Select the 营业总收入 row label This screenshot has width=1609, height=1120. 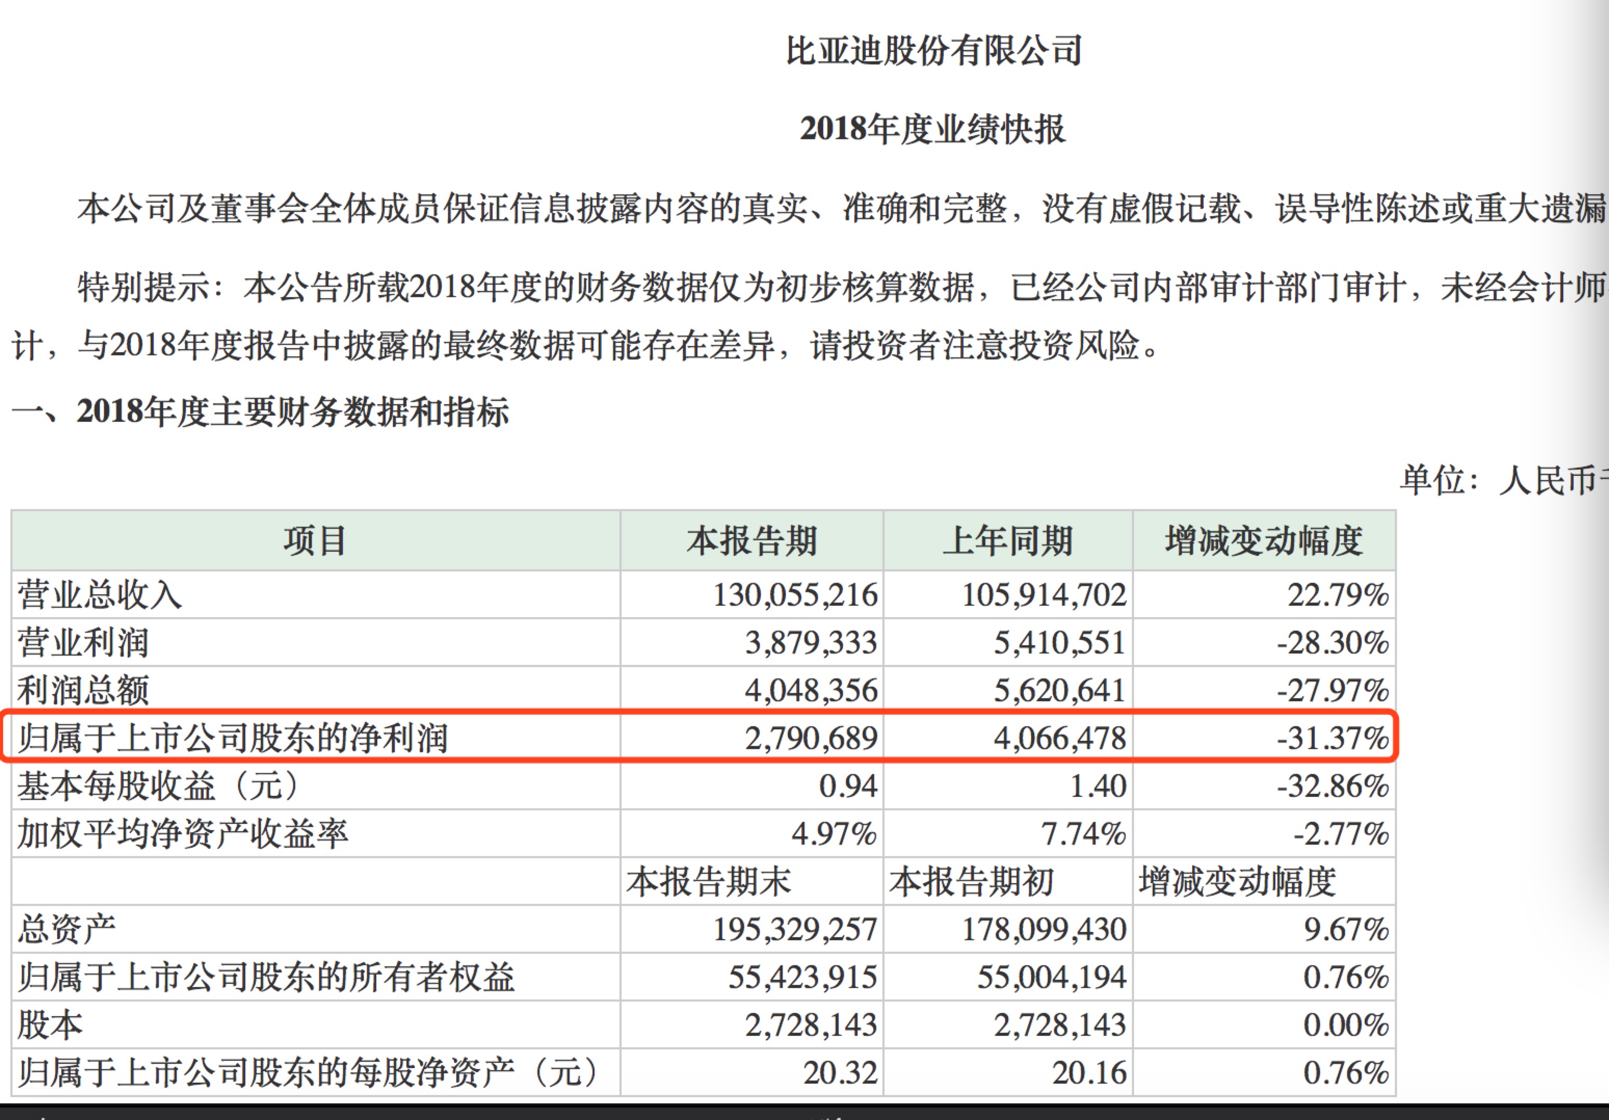click(99, 595)
